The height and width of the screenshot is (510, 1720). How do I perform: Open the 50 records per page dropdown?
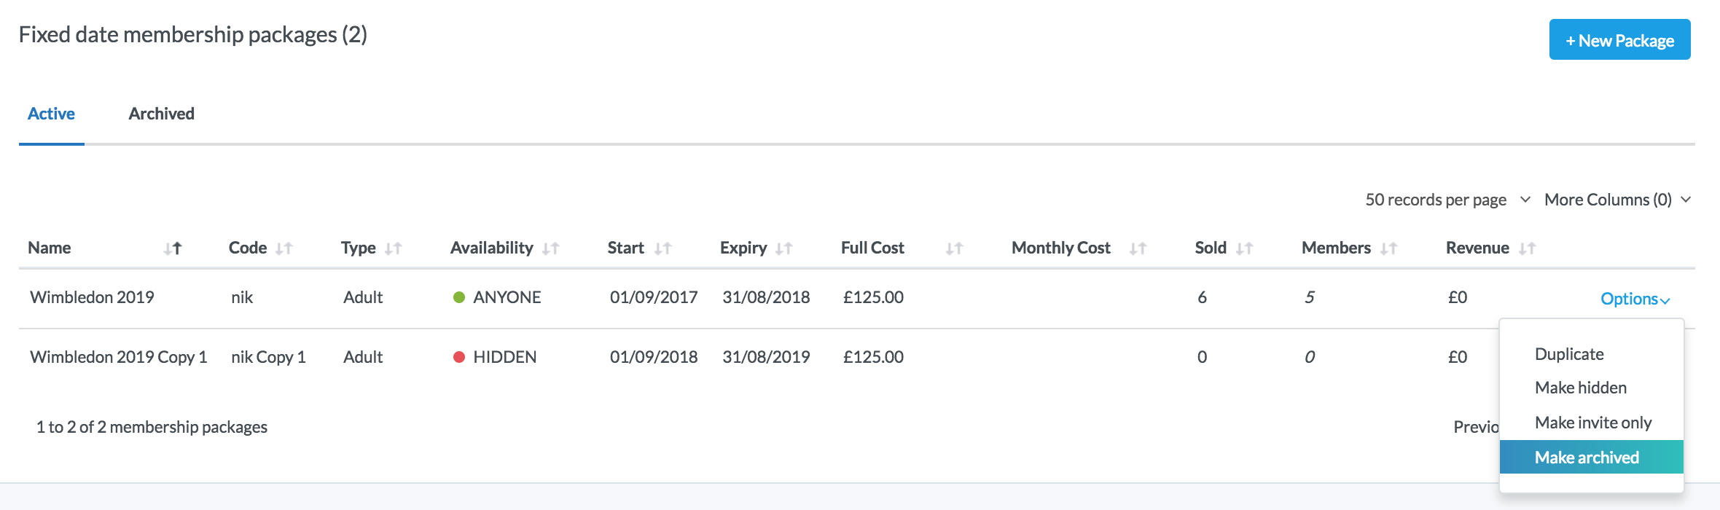pyautogui.click(x=1447, y=200)
